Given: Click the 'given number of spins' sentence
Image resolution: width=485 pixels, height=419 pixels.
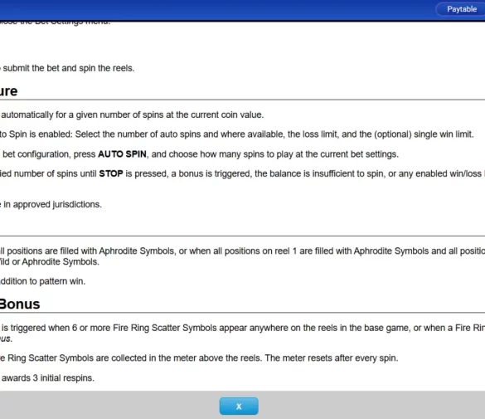Looking at the screenshot, I should coord(132,114).
